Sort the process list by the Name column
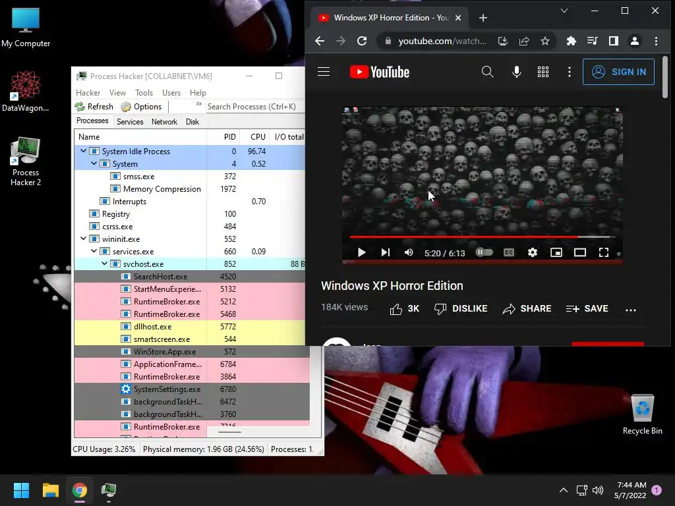Image resolution: width=675 pixels, height=506 pixels. (x=140, y=137)
